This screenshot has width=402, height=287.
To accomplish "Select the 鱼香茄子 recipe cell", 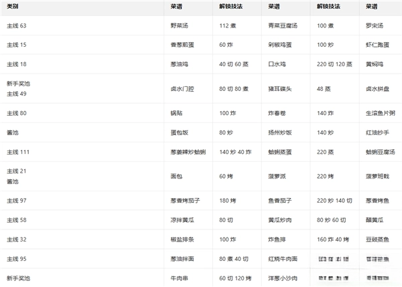I will 281,201.
